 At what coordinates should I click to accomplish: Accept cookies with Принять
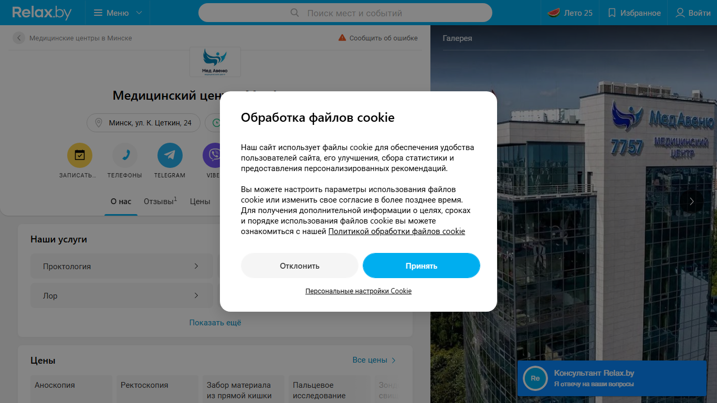point(421,266)
